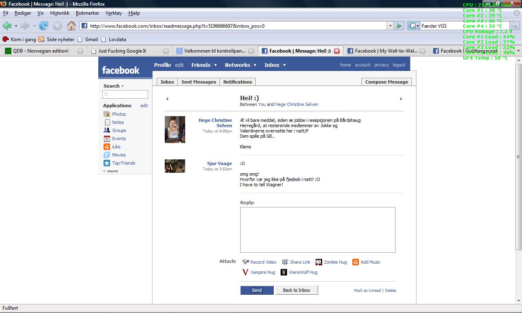This screenshot has width=522, height=313.
Task: Open Hege Christine Selven's profile name link
Action: [x=215, y=123]
